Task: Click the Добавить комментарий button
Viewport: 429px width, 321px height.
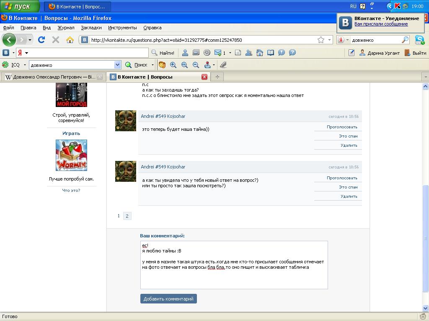Action: click(168, 298)
